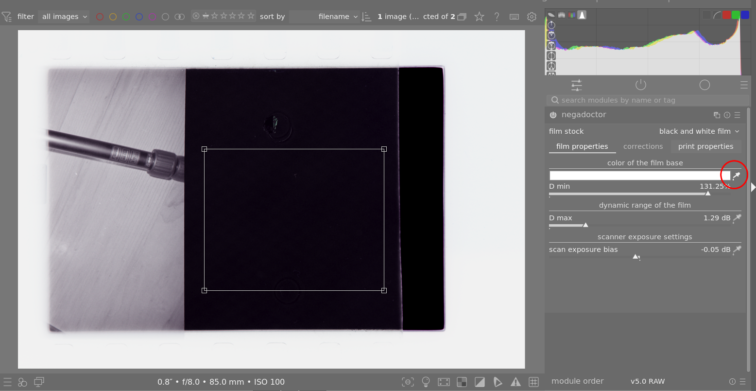Viewport: 756px width, 391px height.
Task: Pick D max with its eyedropper
Action: (x=737, y=218)
